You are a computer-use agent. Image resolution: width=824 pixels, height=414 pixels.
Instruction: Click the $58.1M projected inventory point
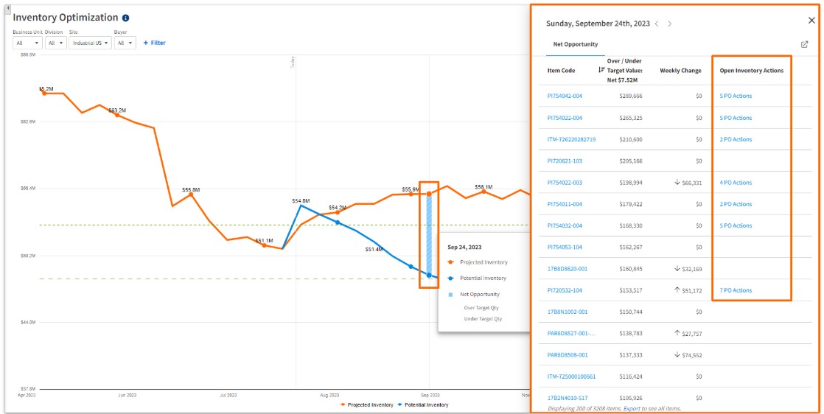[483, 192]
